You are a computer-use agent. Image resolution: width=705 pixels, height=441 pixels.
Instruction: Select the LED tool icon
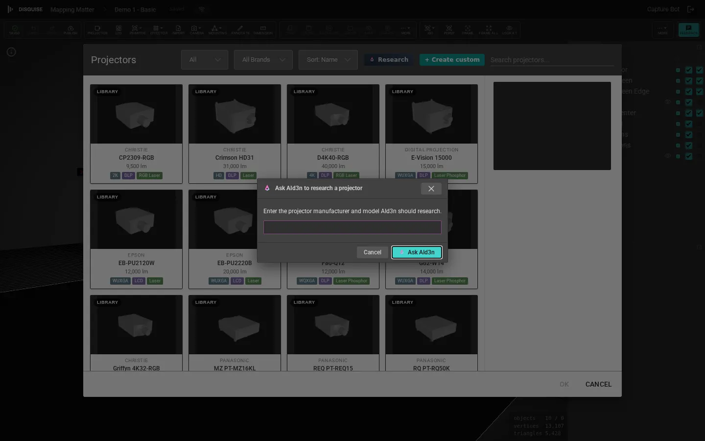[x=118, y=29]
